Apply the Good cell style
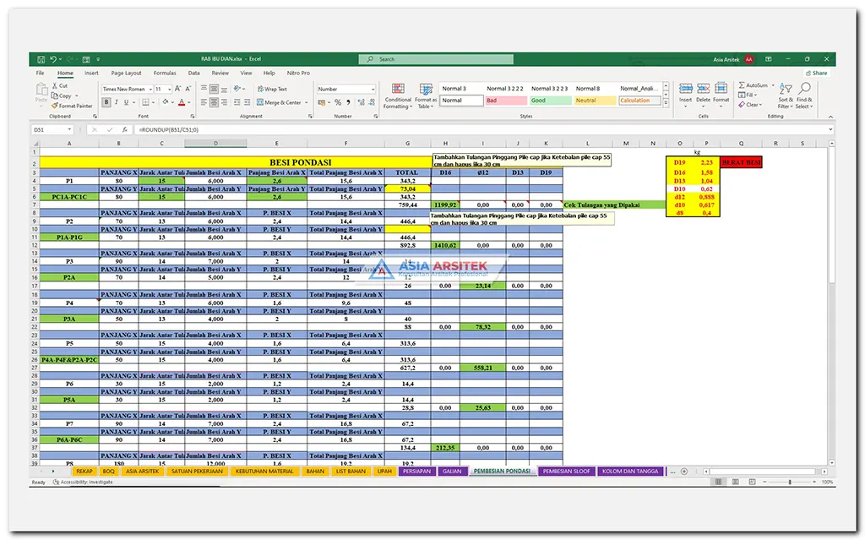Image resolution: width=865 pixels, height=540 pixels. point(551,101)
